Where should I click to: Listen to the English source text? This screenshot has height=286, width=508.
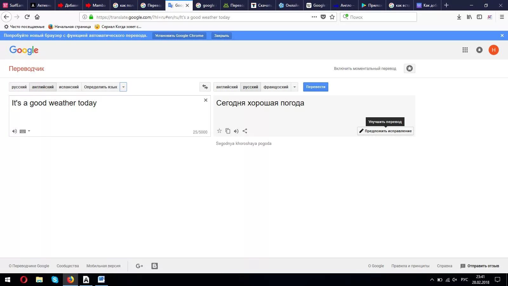(15, 131)
